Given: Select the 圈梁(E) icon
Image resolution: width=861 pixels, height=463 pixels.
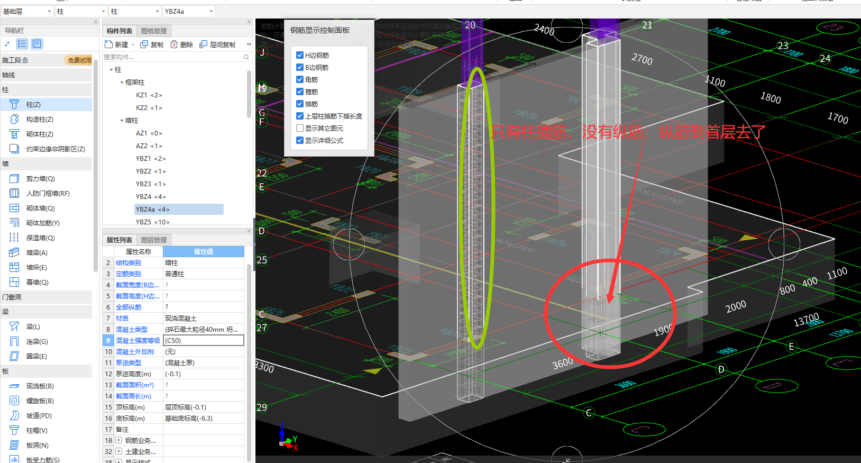Looking at the screenshot, I should [14, 356].
